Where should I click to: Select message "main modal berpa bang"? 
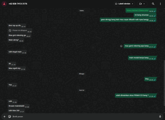(x=142, y=58)
